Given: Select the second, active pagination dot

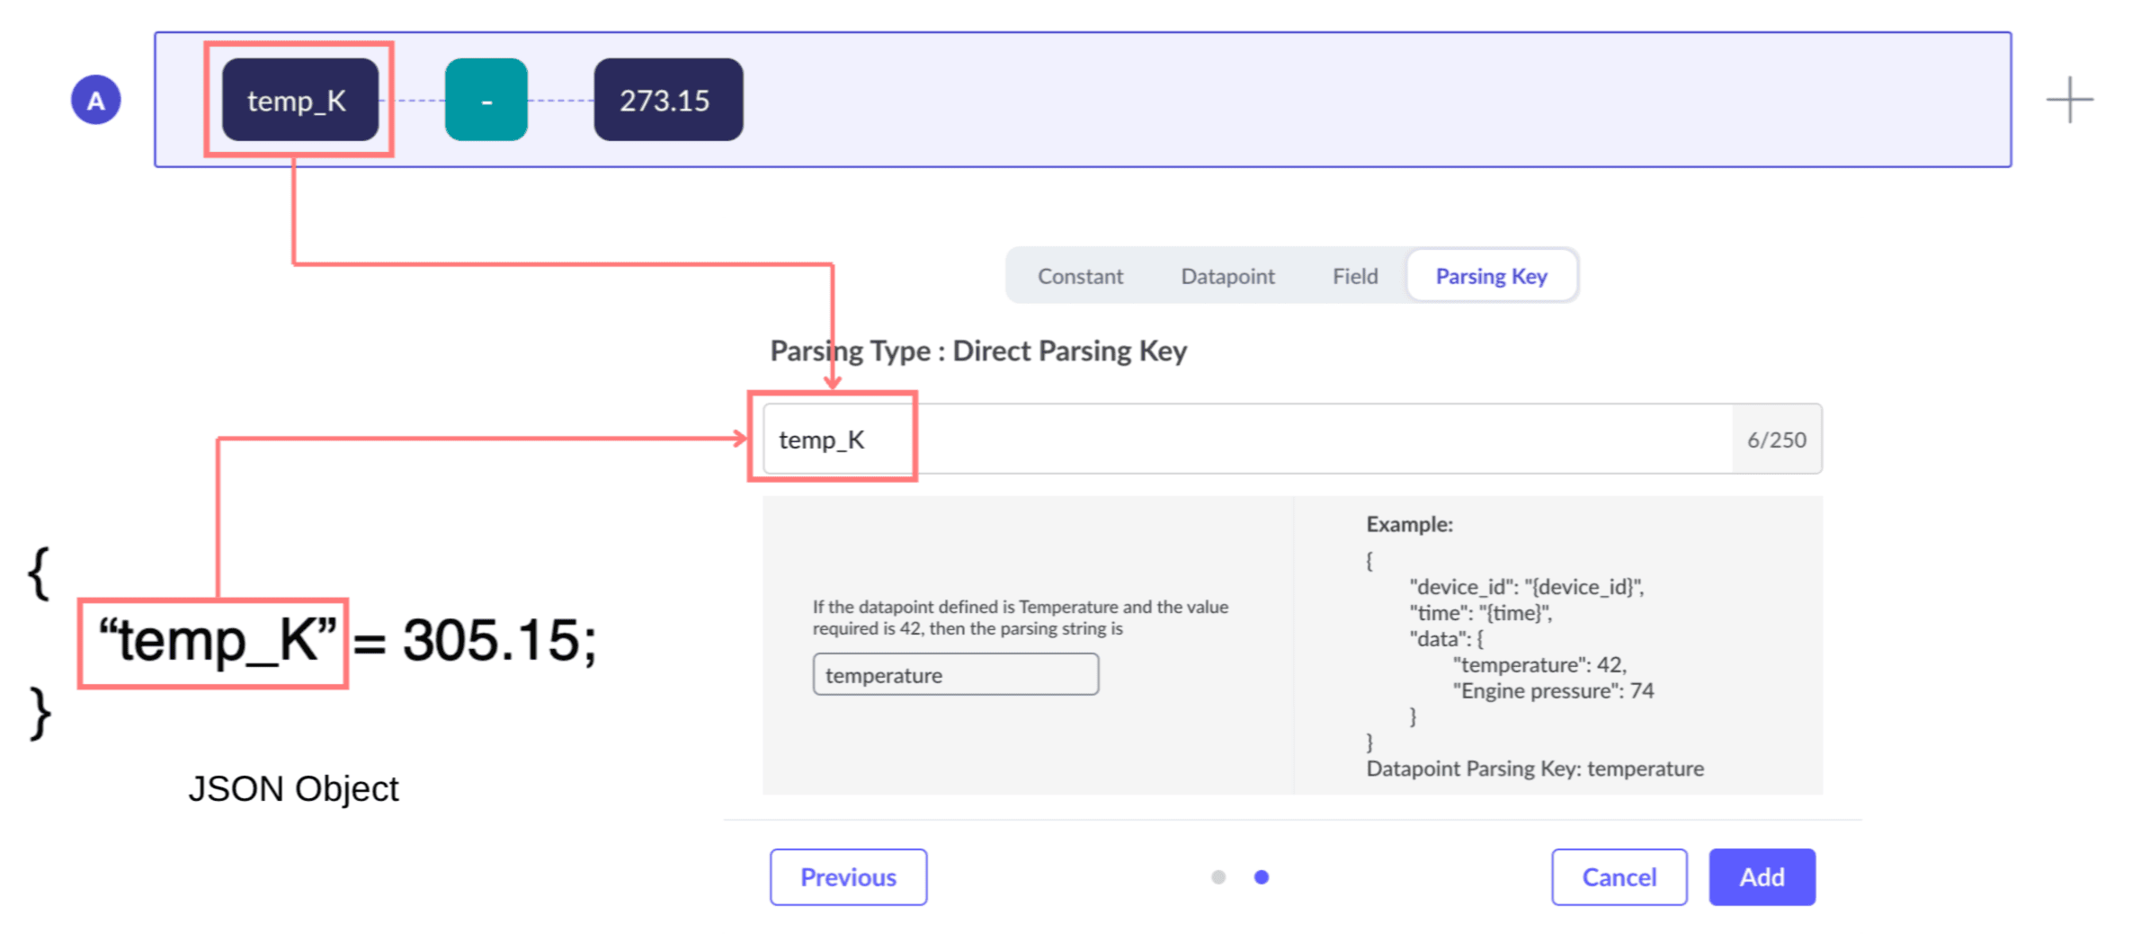Looking at the screenshot, I should click(1262, 876).
